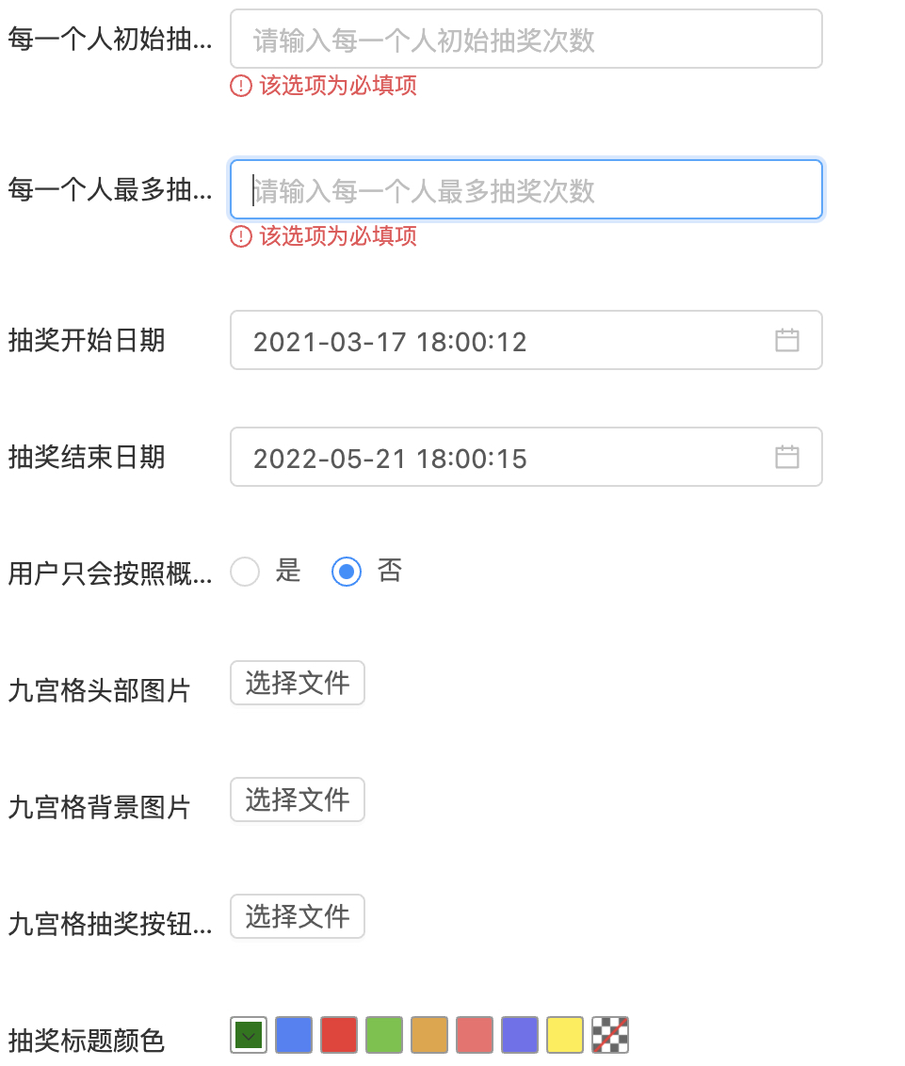Pick the dark green selected color swatch
This screenshot has height=1066, width=905.
coord(248,1034)
